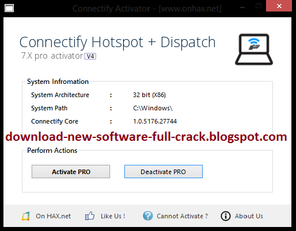Click the blue question mark help icon
296x231 pixels.
point(148,216)
